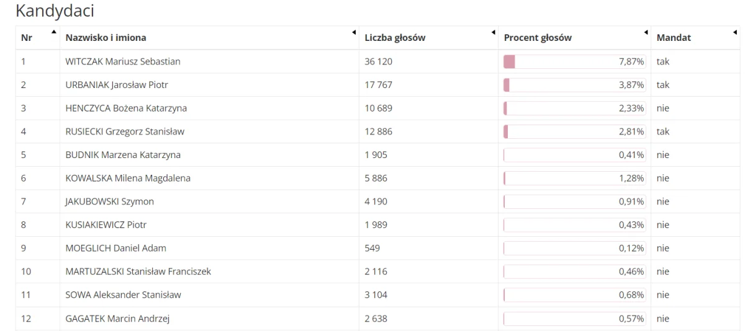Click GAGATEK Marcin Andrzej row name
This screenshot has width=745, height=331.
(117, 319)
